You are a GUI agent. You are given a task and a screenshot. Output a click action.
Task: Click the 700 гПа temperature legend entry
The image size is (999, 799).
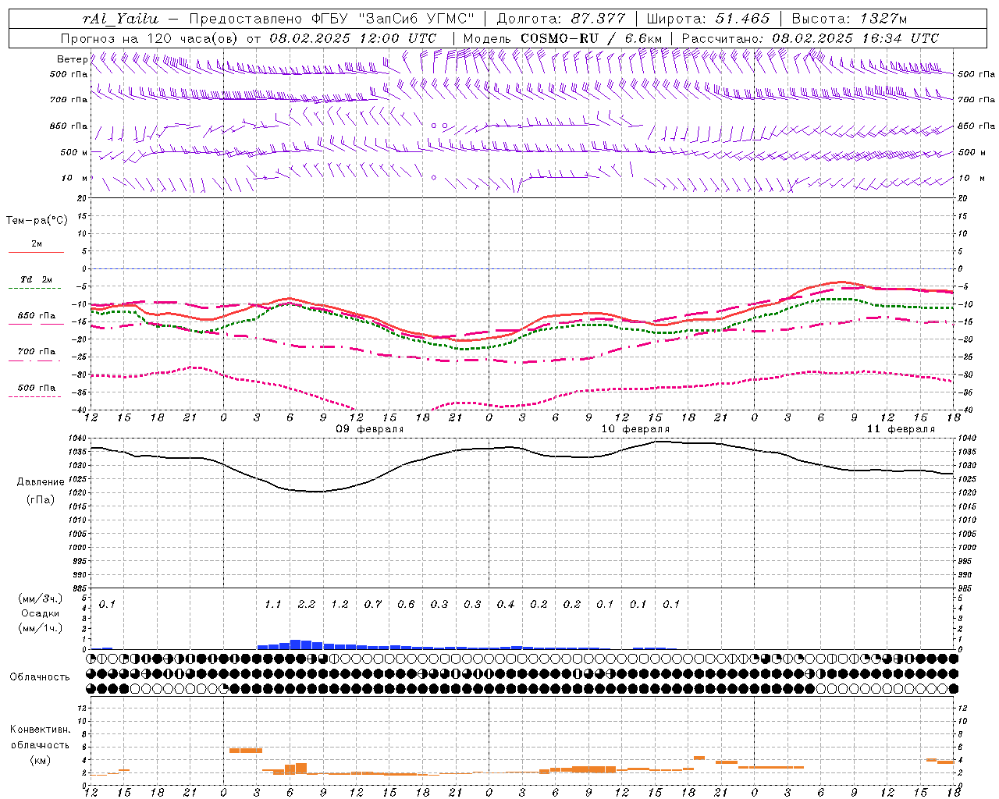point(37,351)
